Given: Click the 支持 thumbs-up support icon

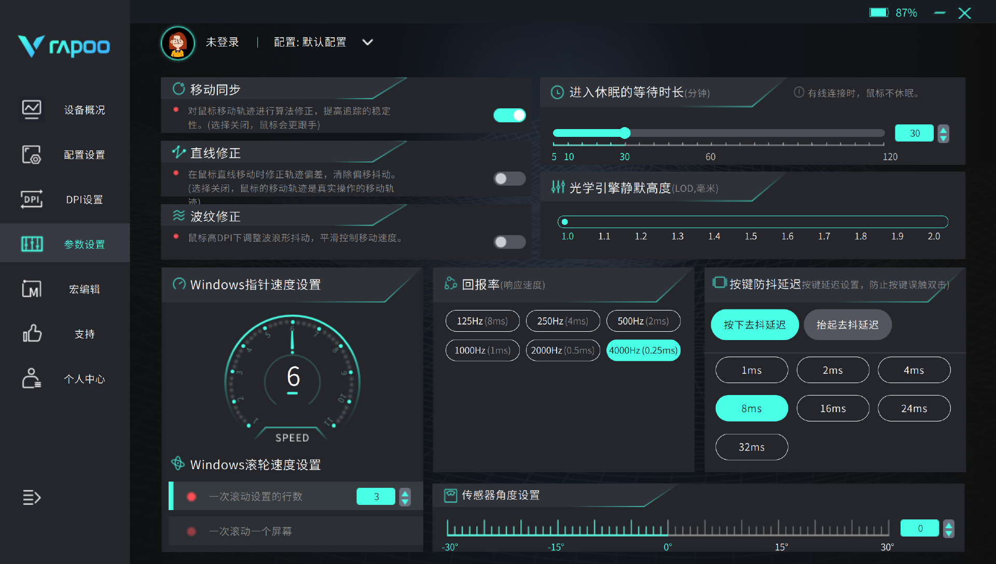Looking at the screenshot, I should click(x=32, y=334).
